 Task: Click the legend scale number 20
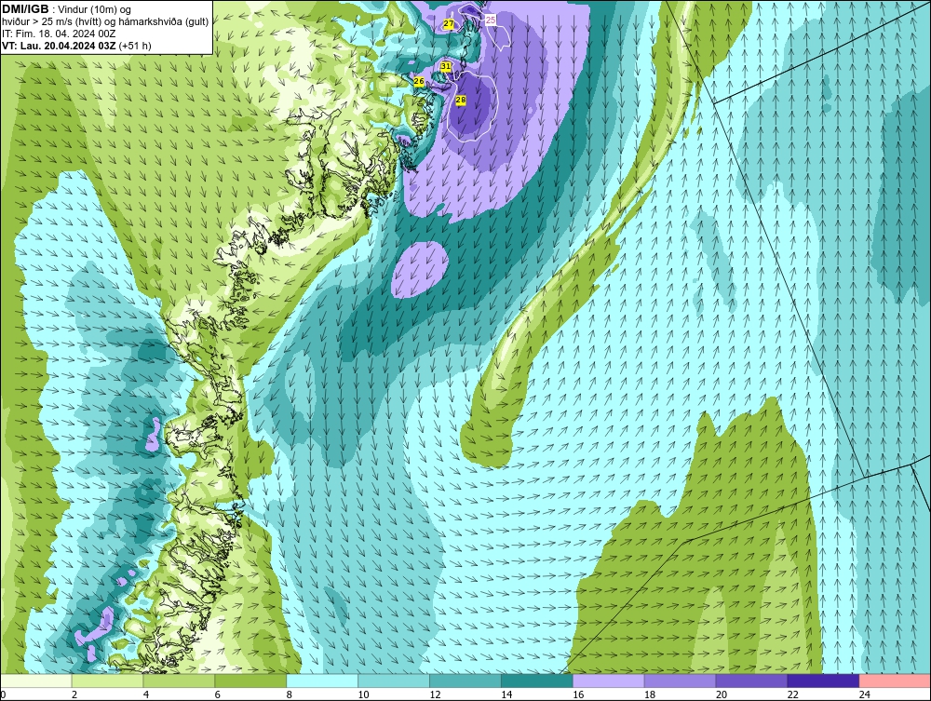coord(722,694)
